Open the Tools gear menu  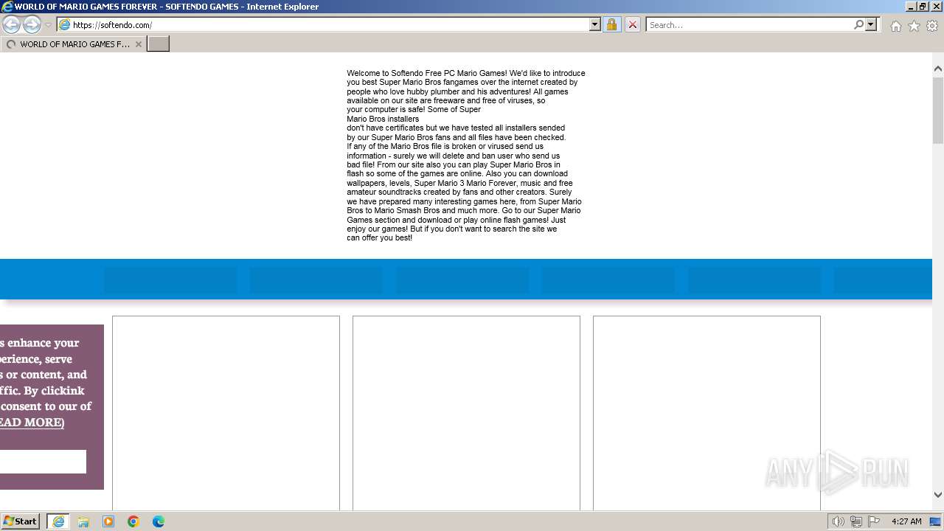[x=932, y=26]
